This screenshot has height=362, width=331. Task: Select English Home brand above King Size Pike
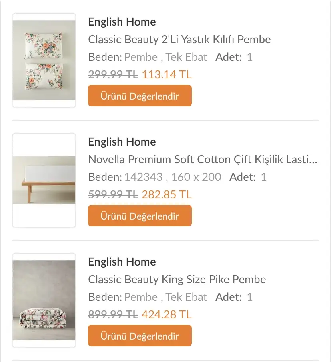[122, 262]
